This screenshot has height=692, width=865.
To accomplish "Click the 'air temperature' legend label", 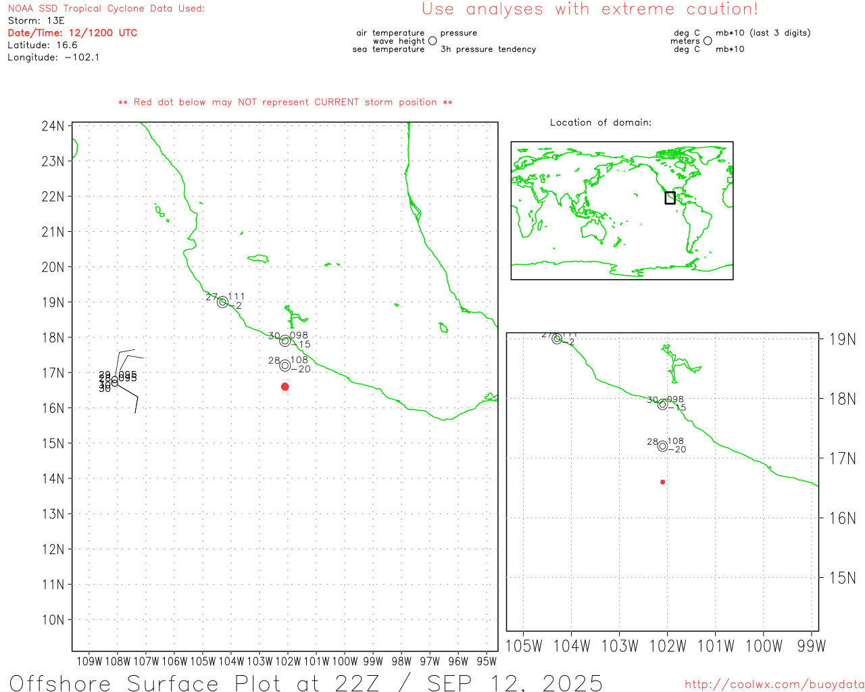I will [x=391, y=33].
